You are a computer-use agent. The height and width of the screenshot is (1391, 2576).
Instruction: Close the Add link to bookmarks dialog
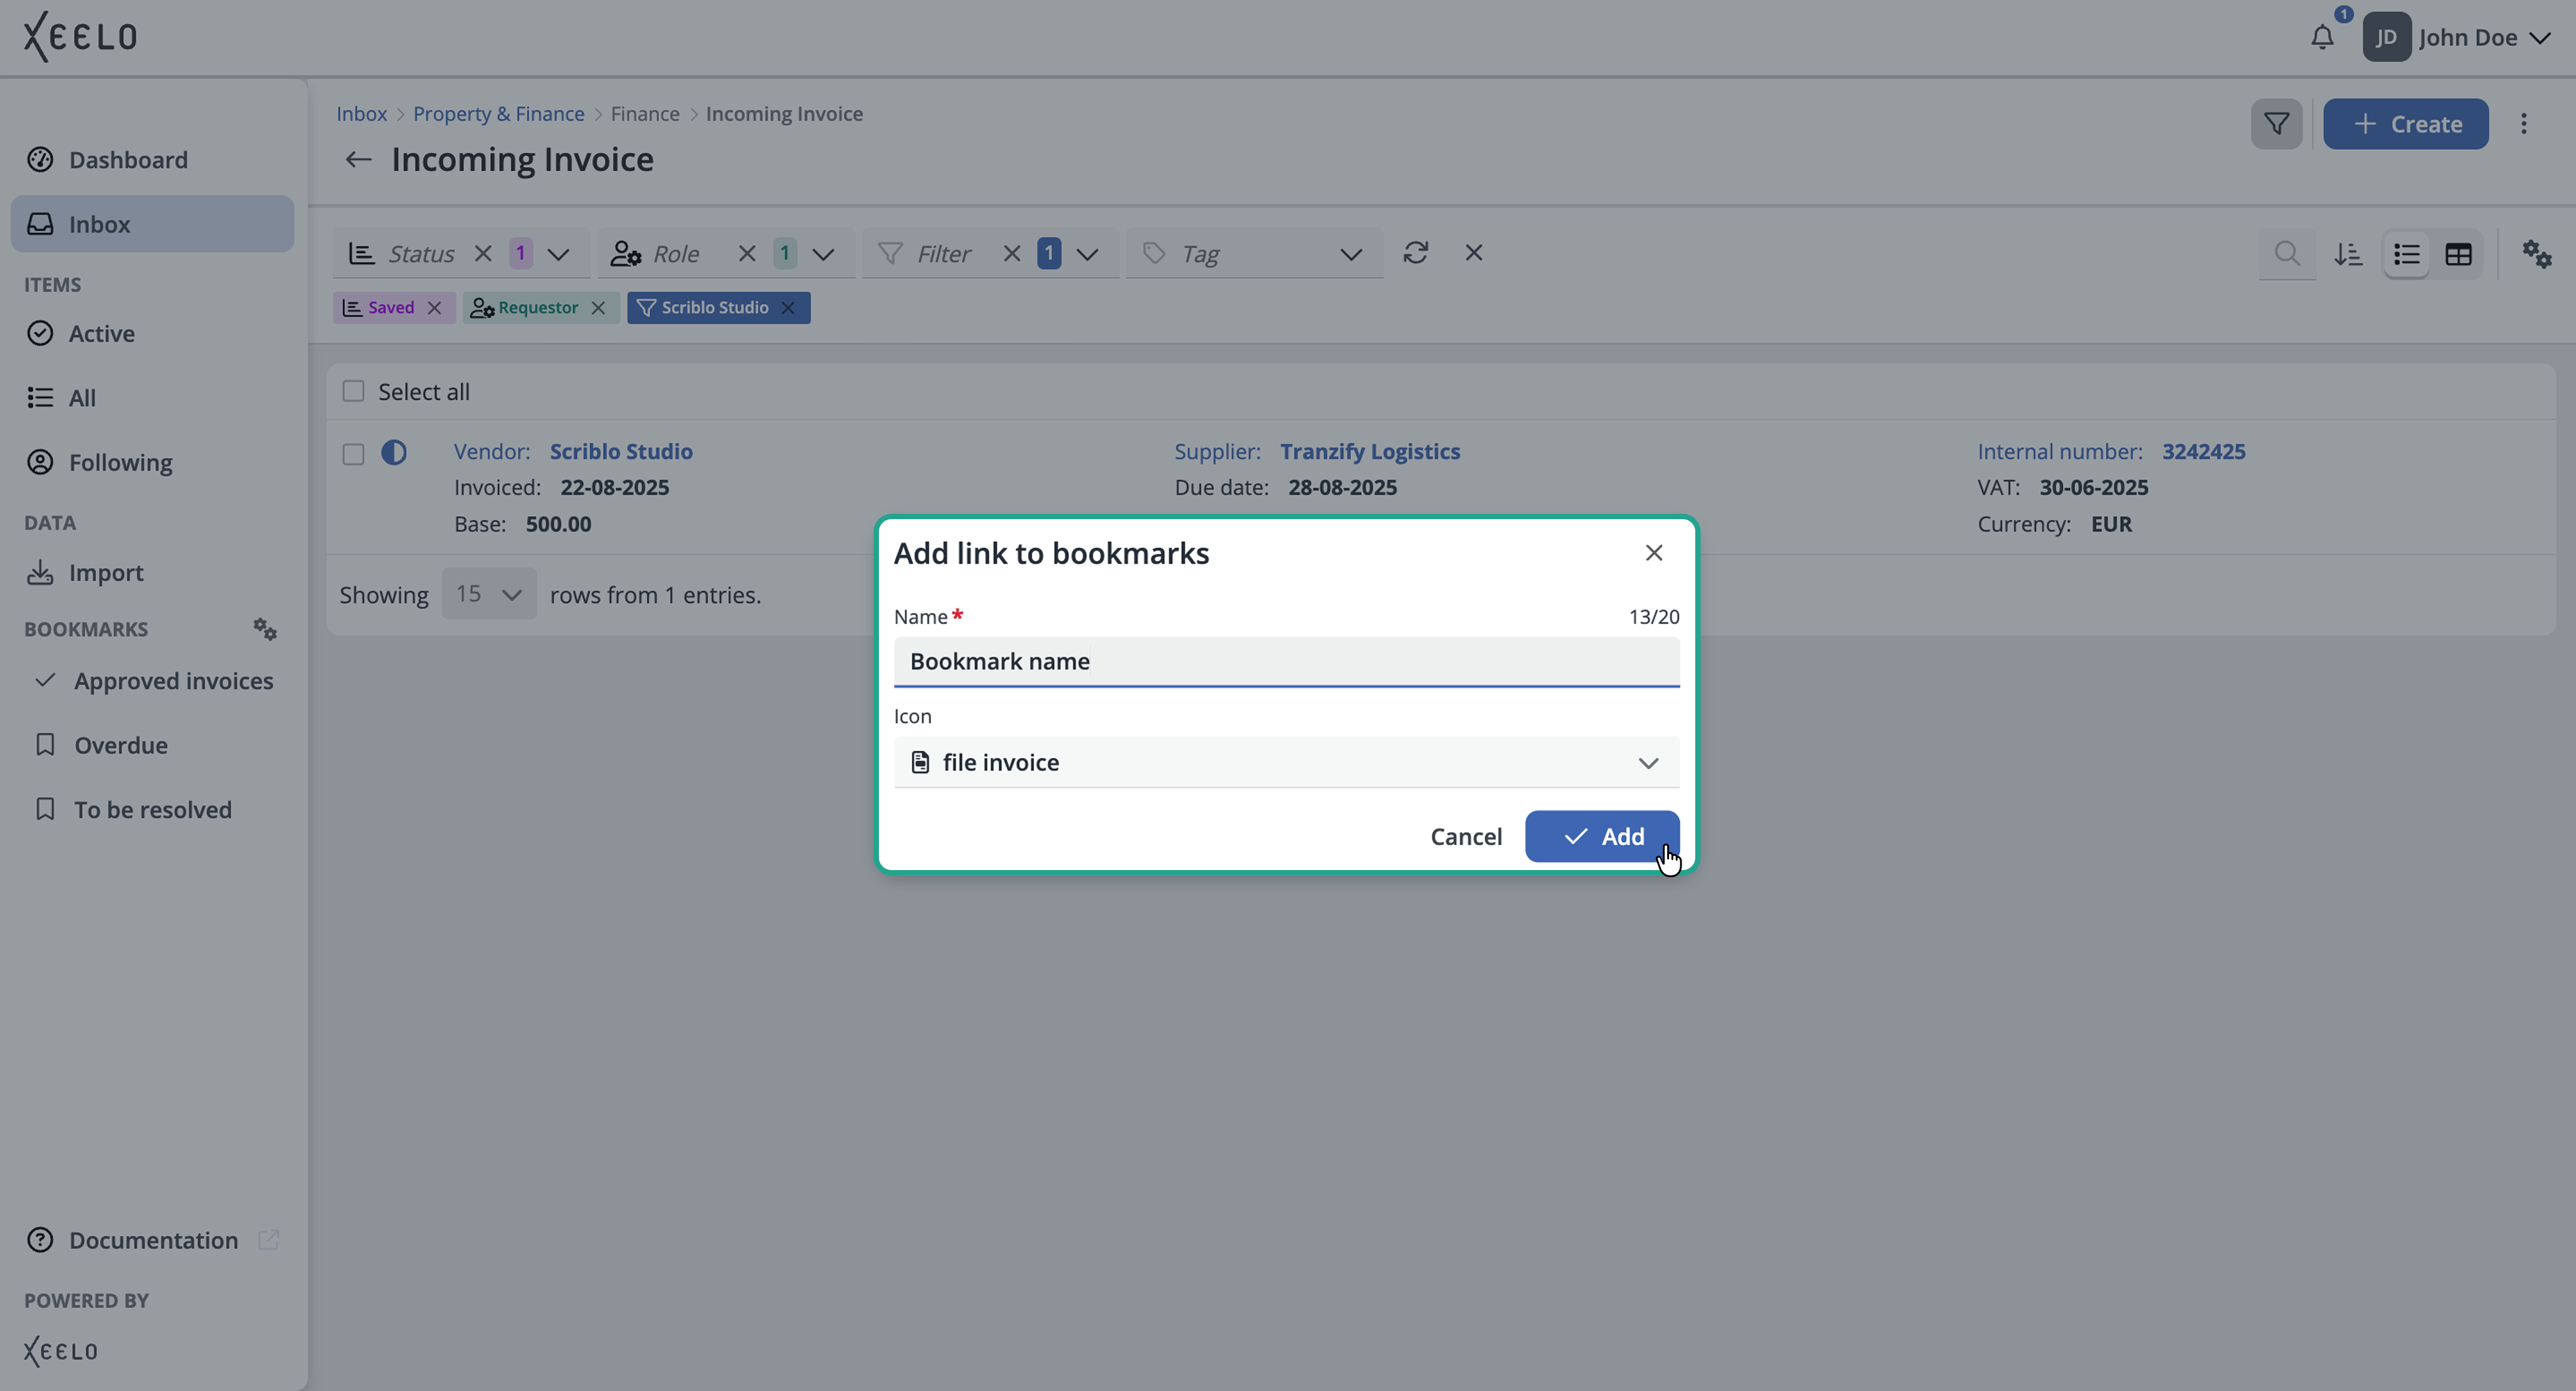(x=1653, y=553)
